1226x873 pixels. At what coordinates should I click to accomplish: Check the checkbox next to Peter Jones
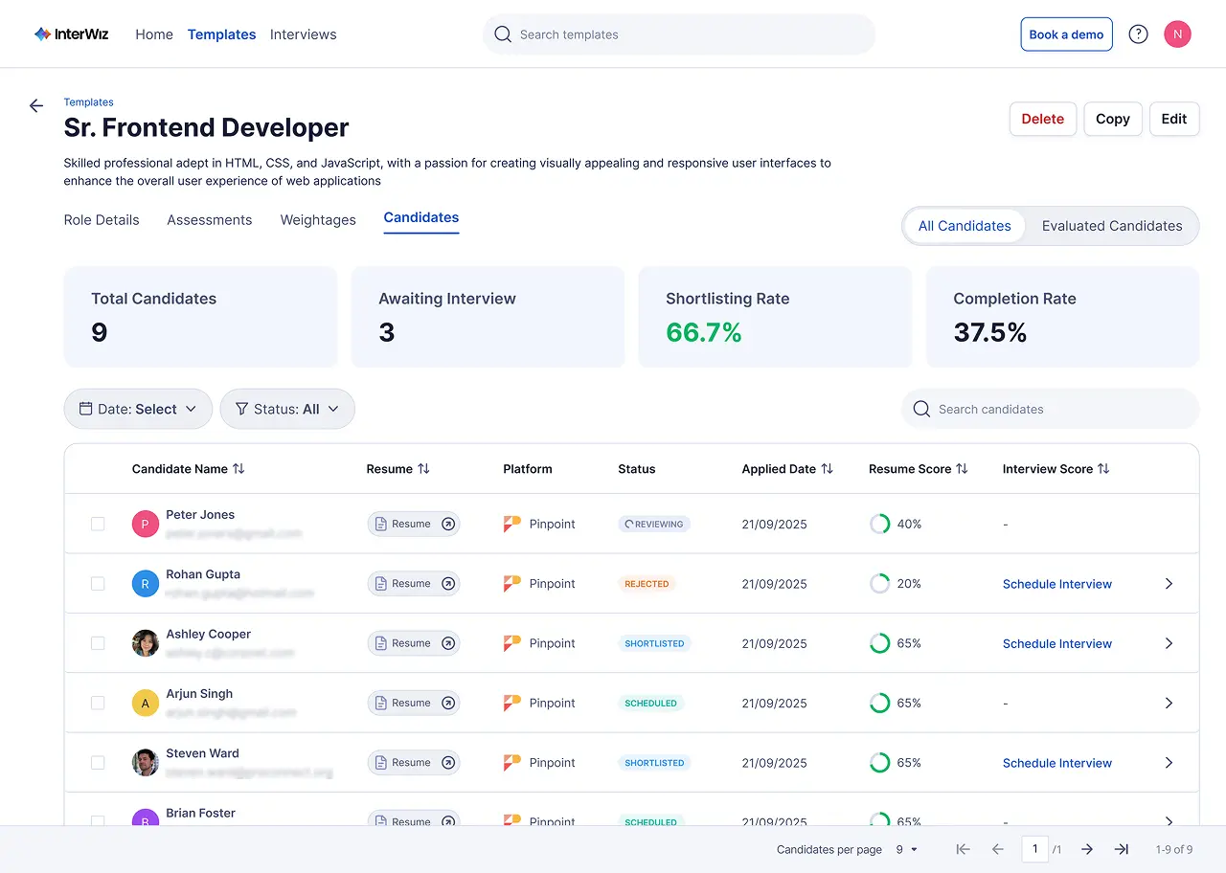pos(97,524)
